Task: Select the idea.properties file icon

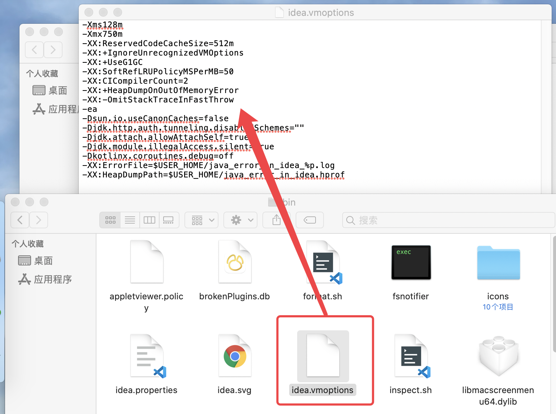Action: coord(147,356)
